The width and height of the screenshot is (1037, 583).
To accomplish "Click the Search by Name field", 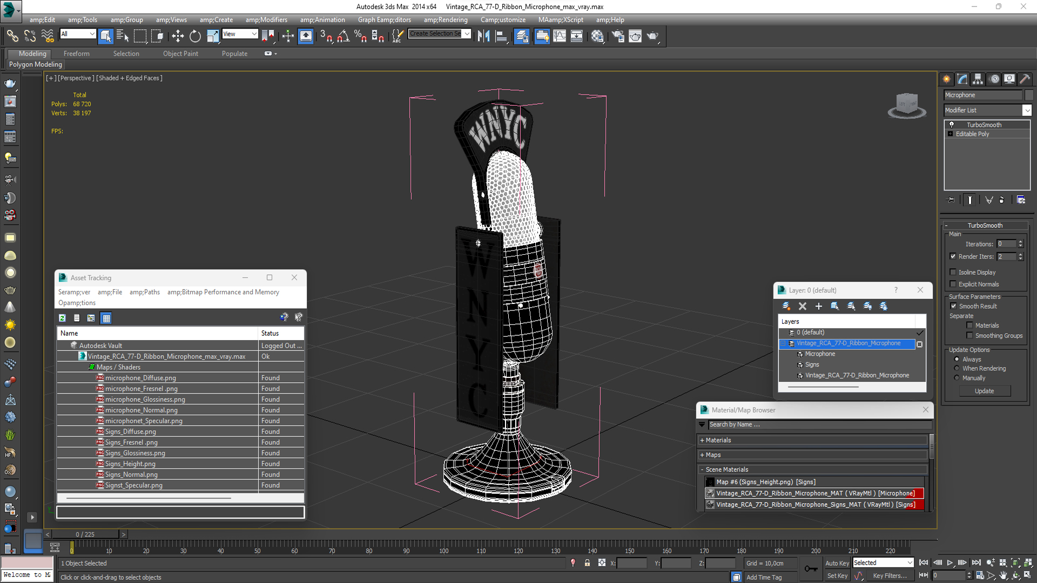I will [x=820, y=425].
